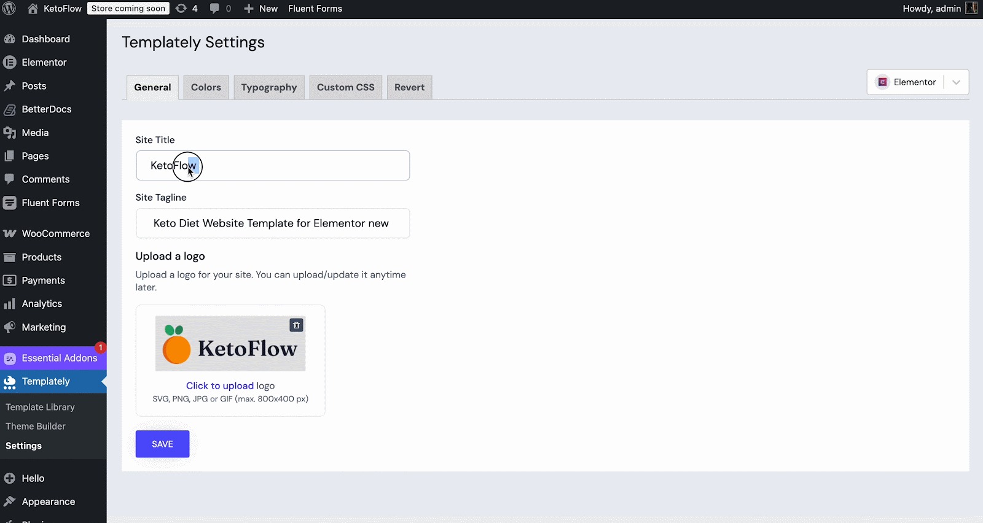Click the plus icon beside New
This screenshot has height=523, width=983.
coord(249,9)
